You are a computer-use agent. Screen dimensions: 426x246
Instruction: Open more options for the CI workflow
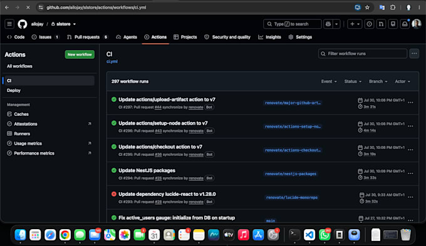point(414,53)
